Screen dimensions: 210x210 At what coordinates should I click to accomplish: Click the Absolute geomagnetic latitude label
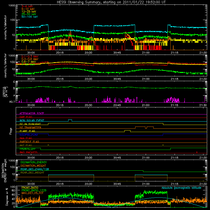point(181,188)
